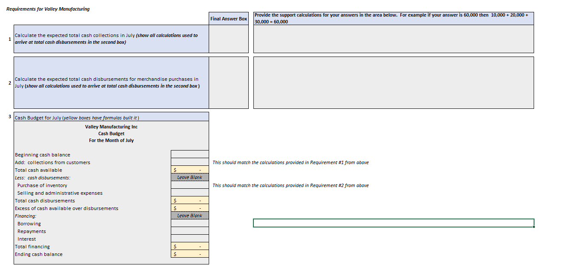
Task: Select the Requirement 2 support calculations area
Action: coord(394,82)
